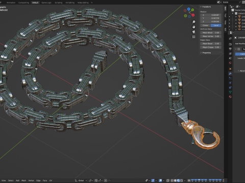
Task: Select solid viewport shading
Action: (x=175, y=180)
